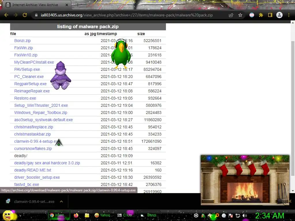Click the PC_Cleaner.exe link
295x221 pixels.
coord(29,77)
